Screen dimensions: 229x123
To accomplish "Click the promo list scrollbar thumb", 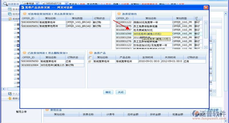I will pyautogui.click(x=206, y=31).
